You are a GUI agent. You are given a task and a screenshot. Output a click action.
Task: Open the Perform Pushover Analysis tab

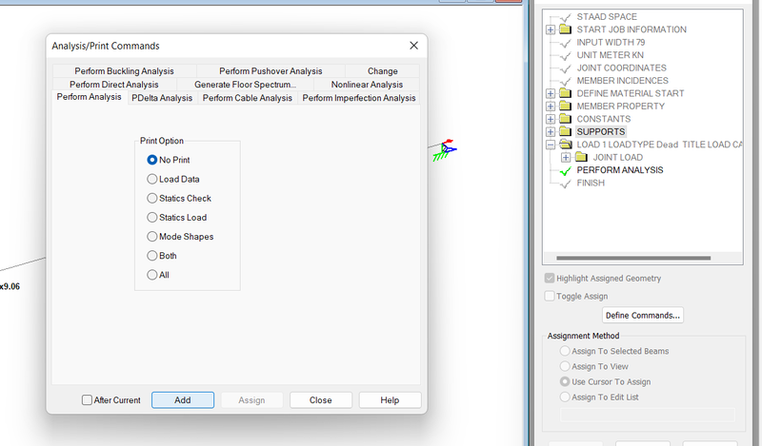pos(271,71)
